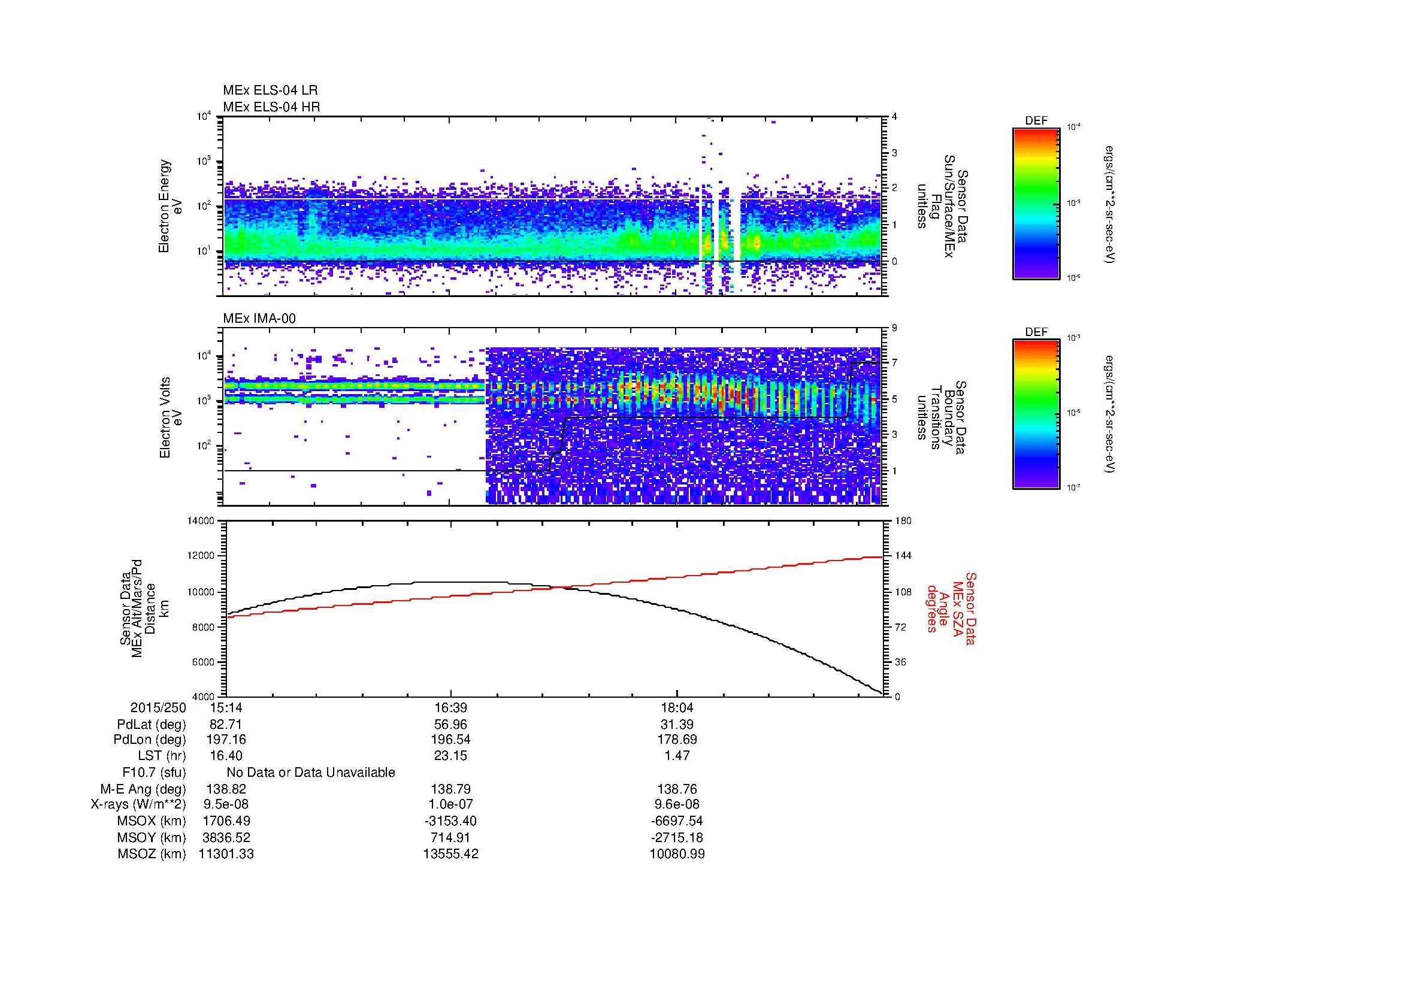Click 'No Data or Data Unavailable' text
This screenshot has height=990, width=1401.
pyautogui.click(x=311, y=772)
